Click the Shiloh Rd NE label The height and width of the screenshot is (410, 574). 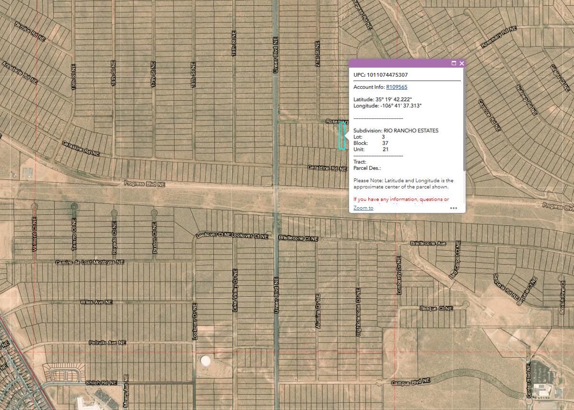point(101,383)
